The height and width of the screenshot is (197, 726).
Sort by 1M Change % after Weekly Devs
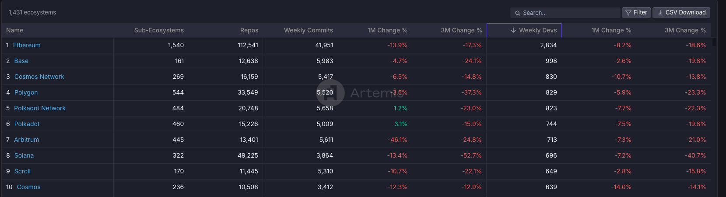tap(611, 30)
